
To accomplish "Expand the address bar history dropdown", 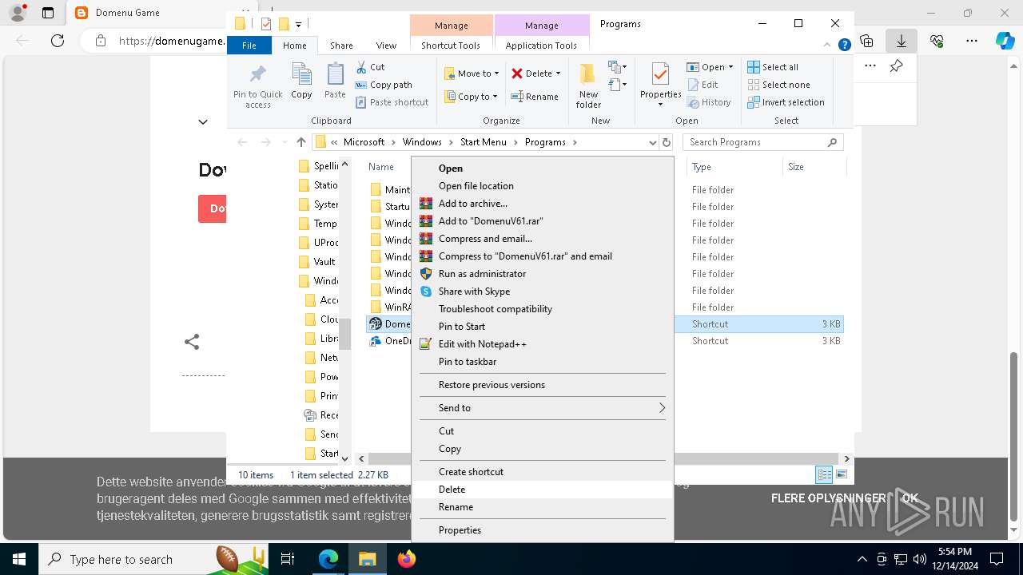I will click(653, 142).
